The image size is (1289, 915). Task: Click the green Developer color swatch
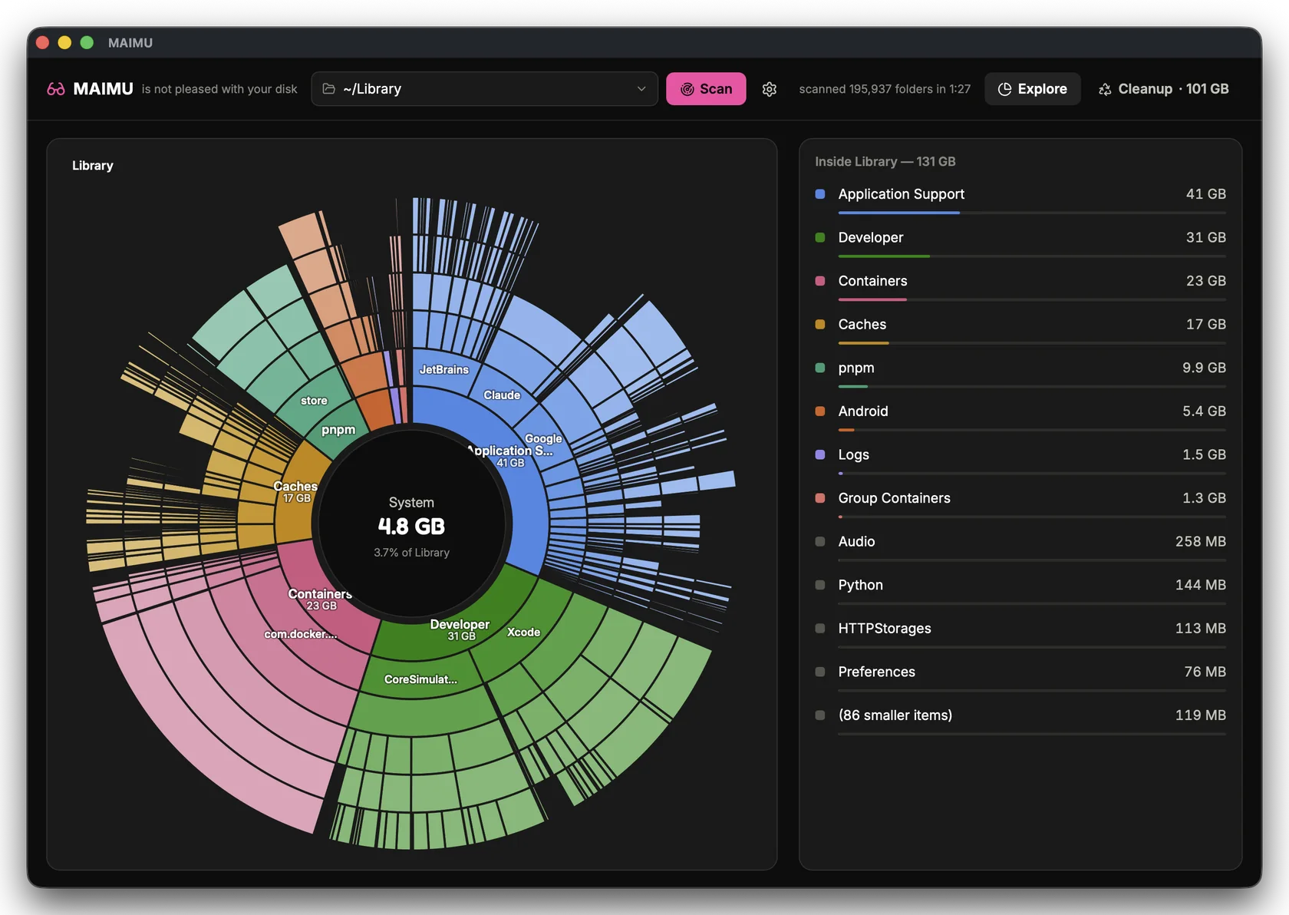[x=820, y=237]
